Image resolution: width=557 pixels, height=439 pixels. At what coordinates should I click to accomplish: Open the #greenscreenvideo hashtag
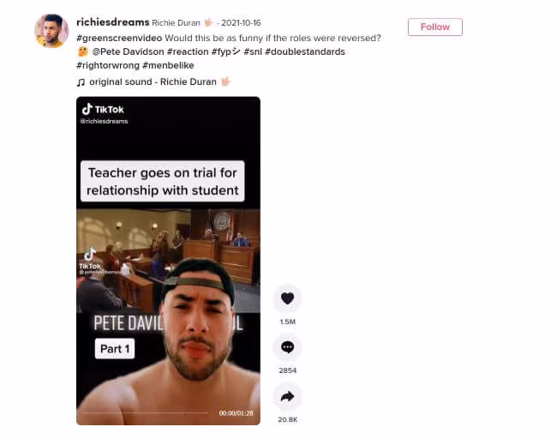[x=119, y=38]
